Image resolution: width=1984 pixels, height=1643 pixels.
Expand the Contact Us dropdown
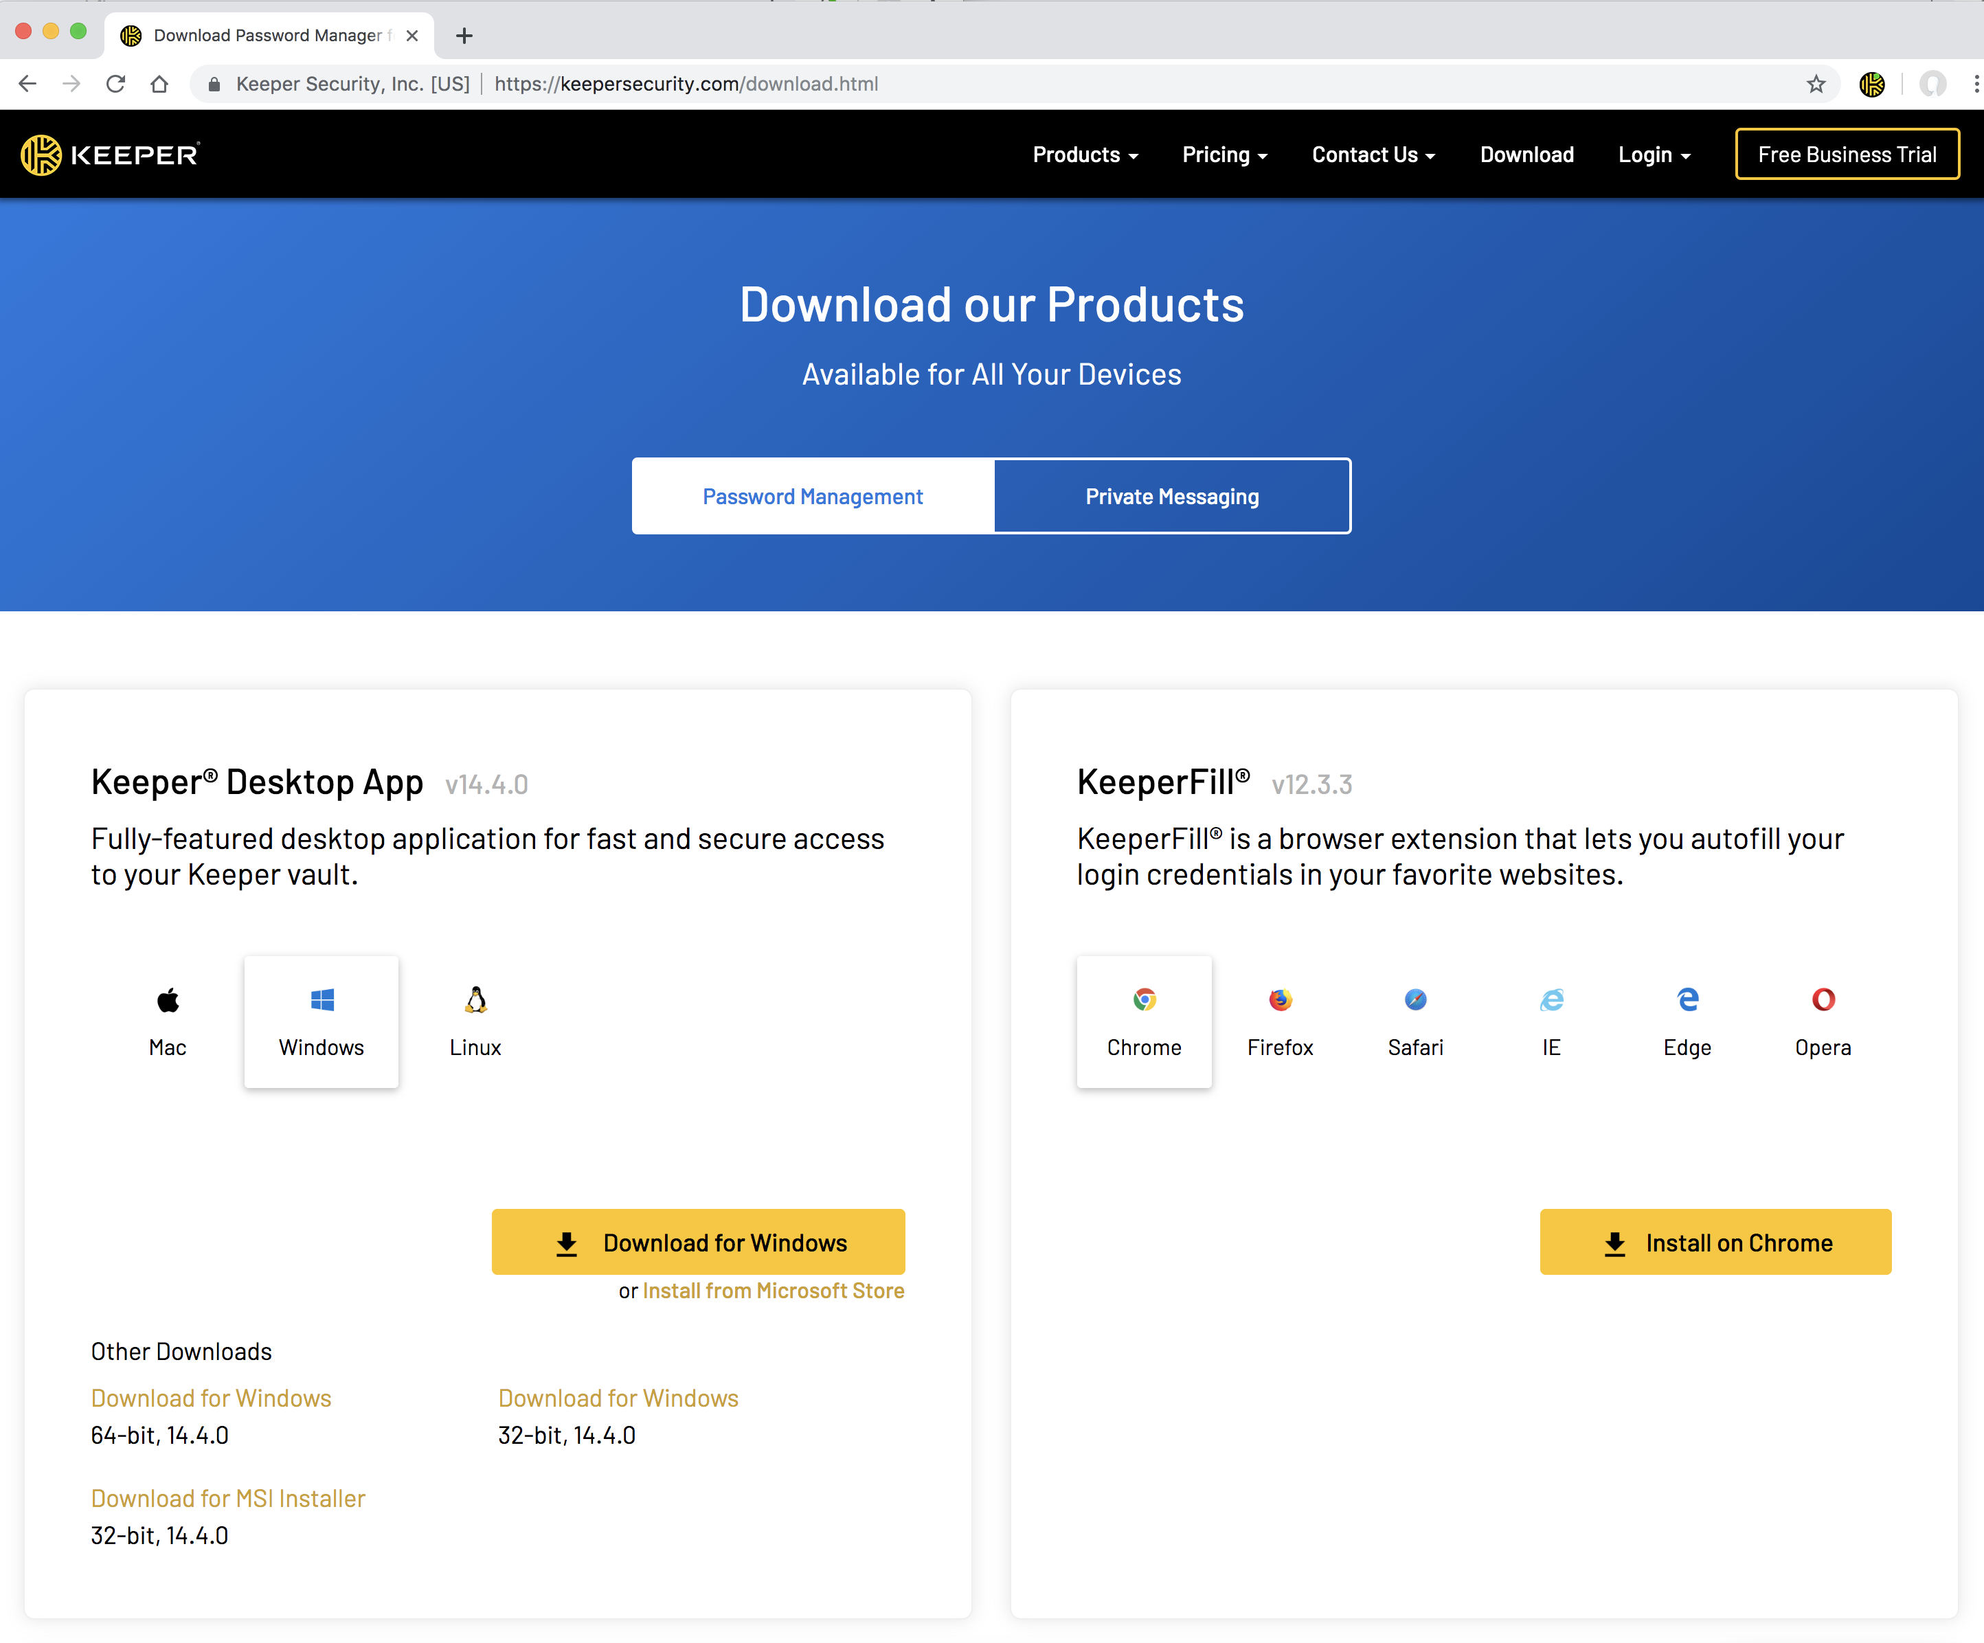tap(1374, 155)
